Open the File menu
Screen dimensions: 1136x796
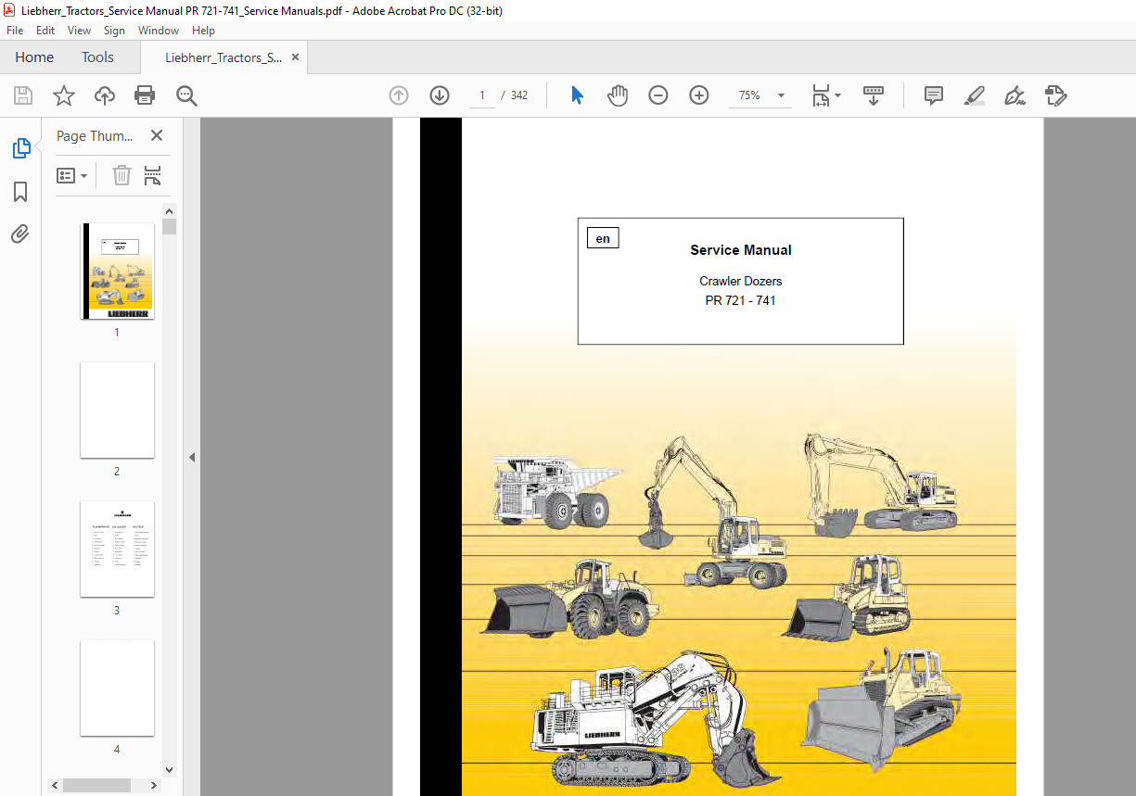point(15,31)
